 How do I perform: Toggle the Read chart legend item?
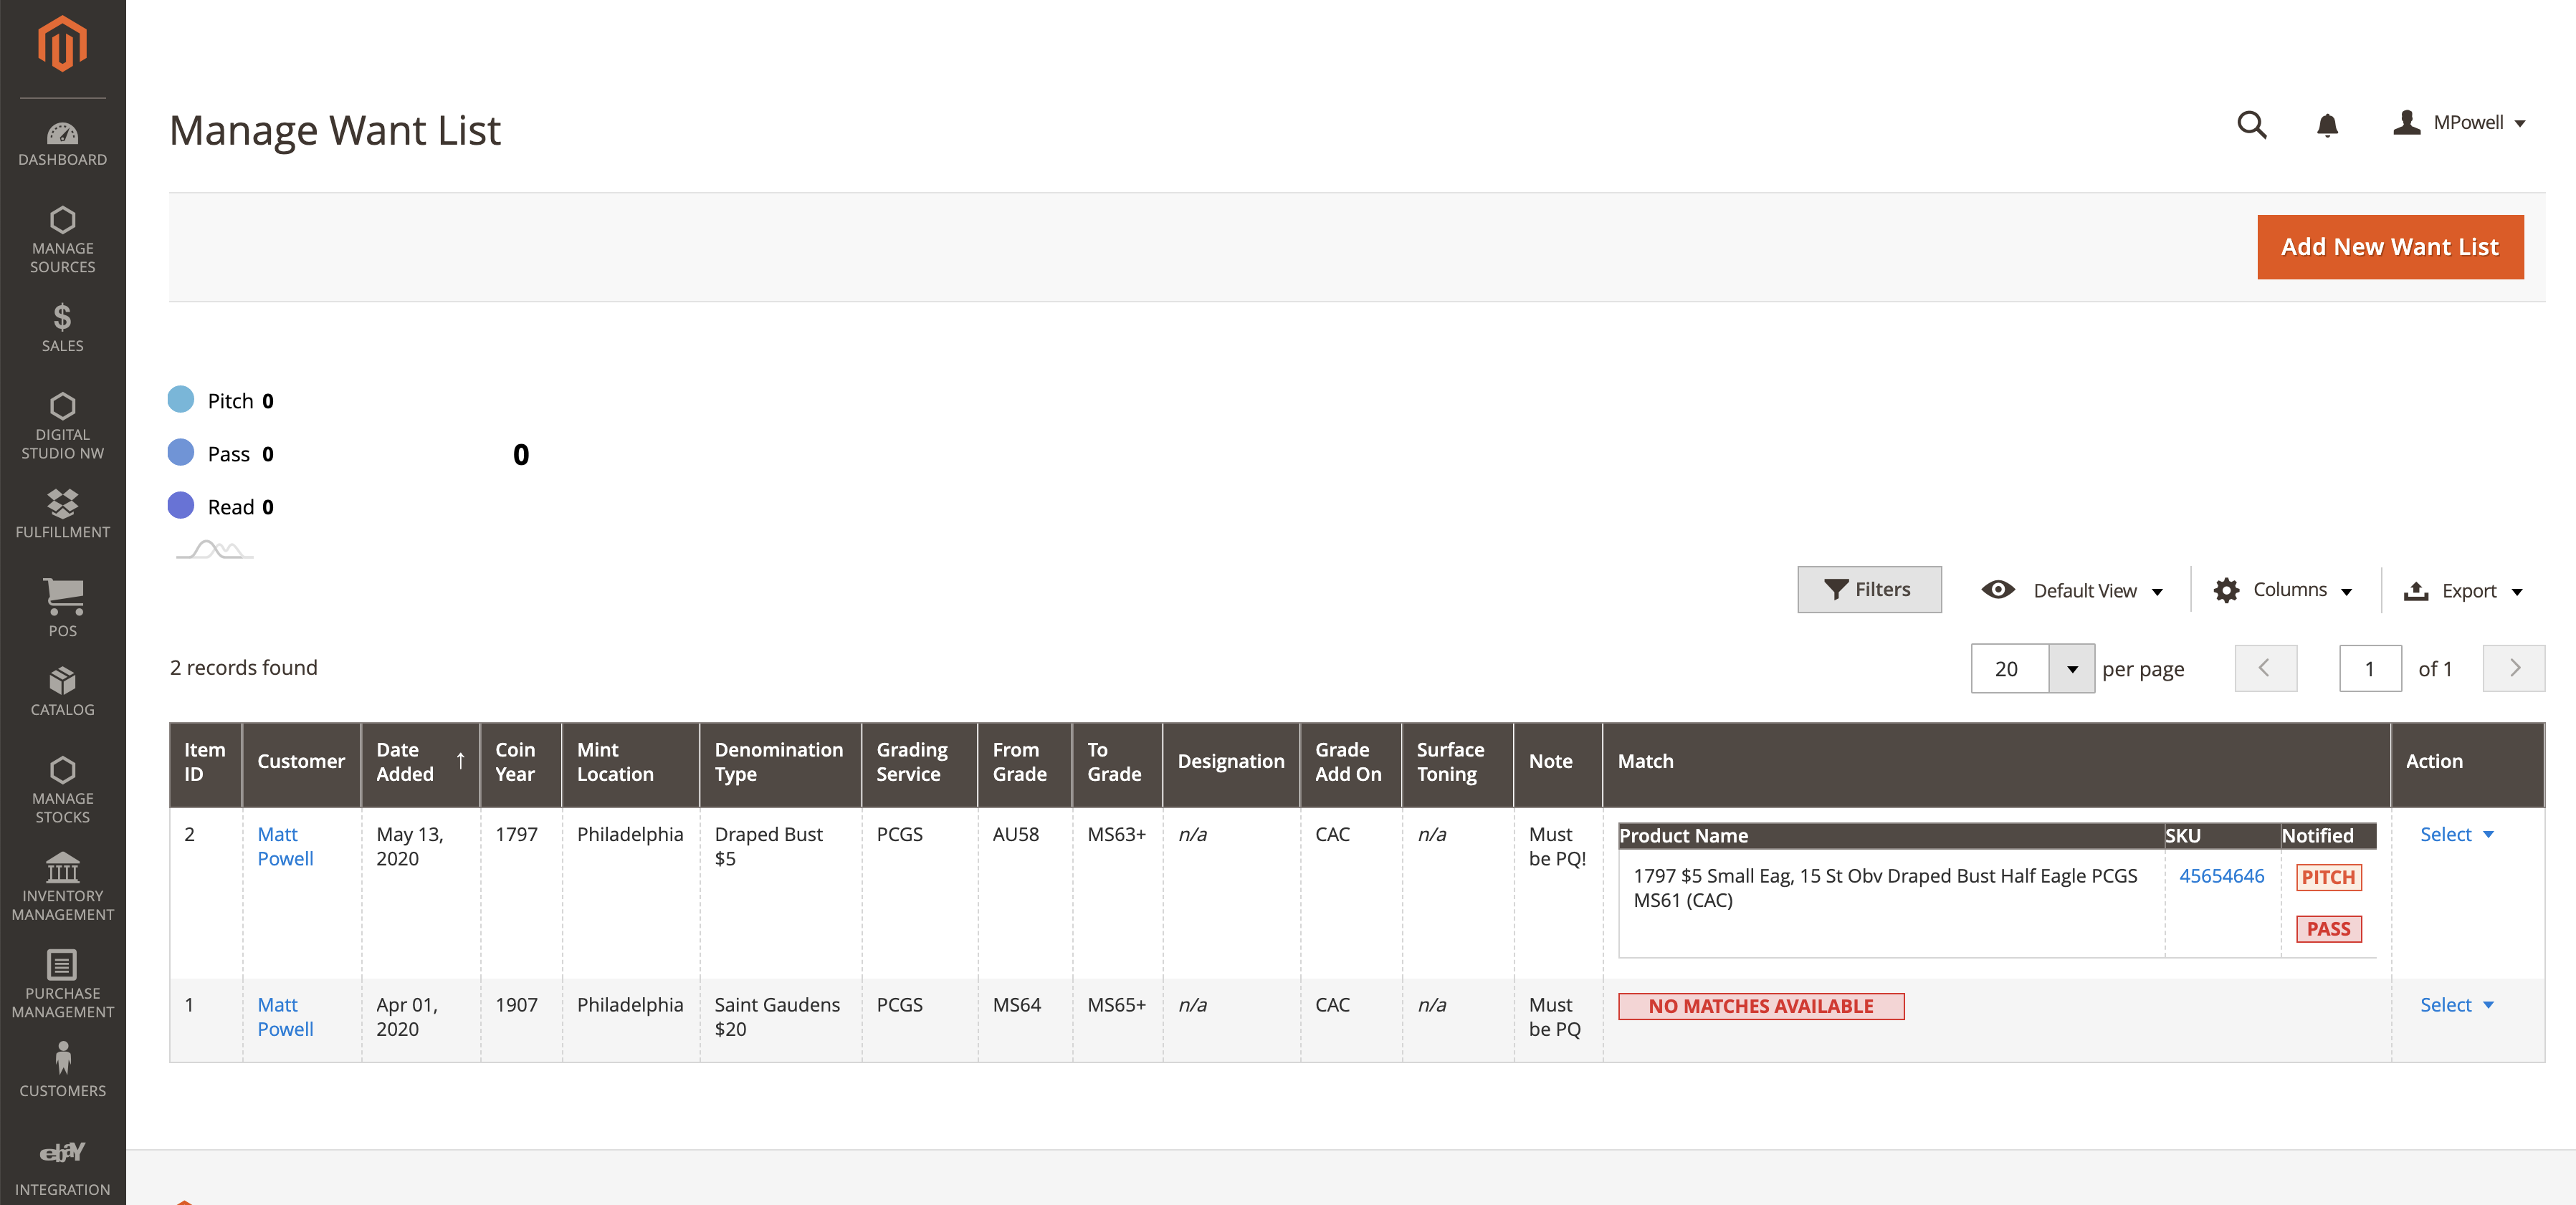click(221, 507)
